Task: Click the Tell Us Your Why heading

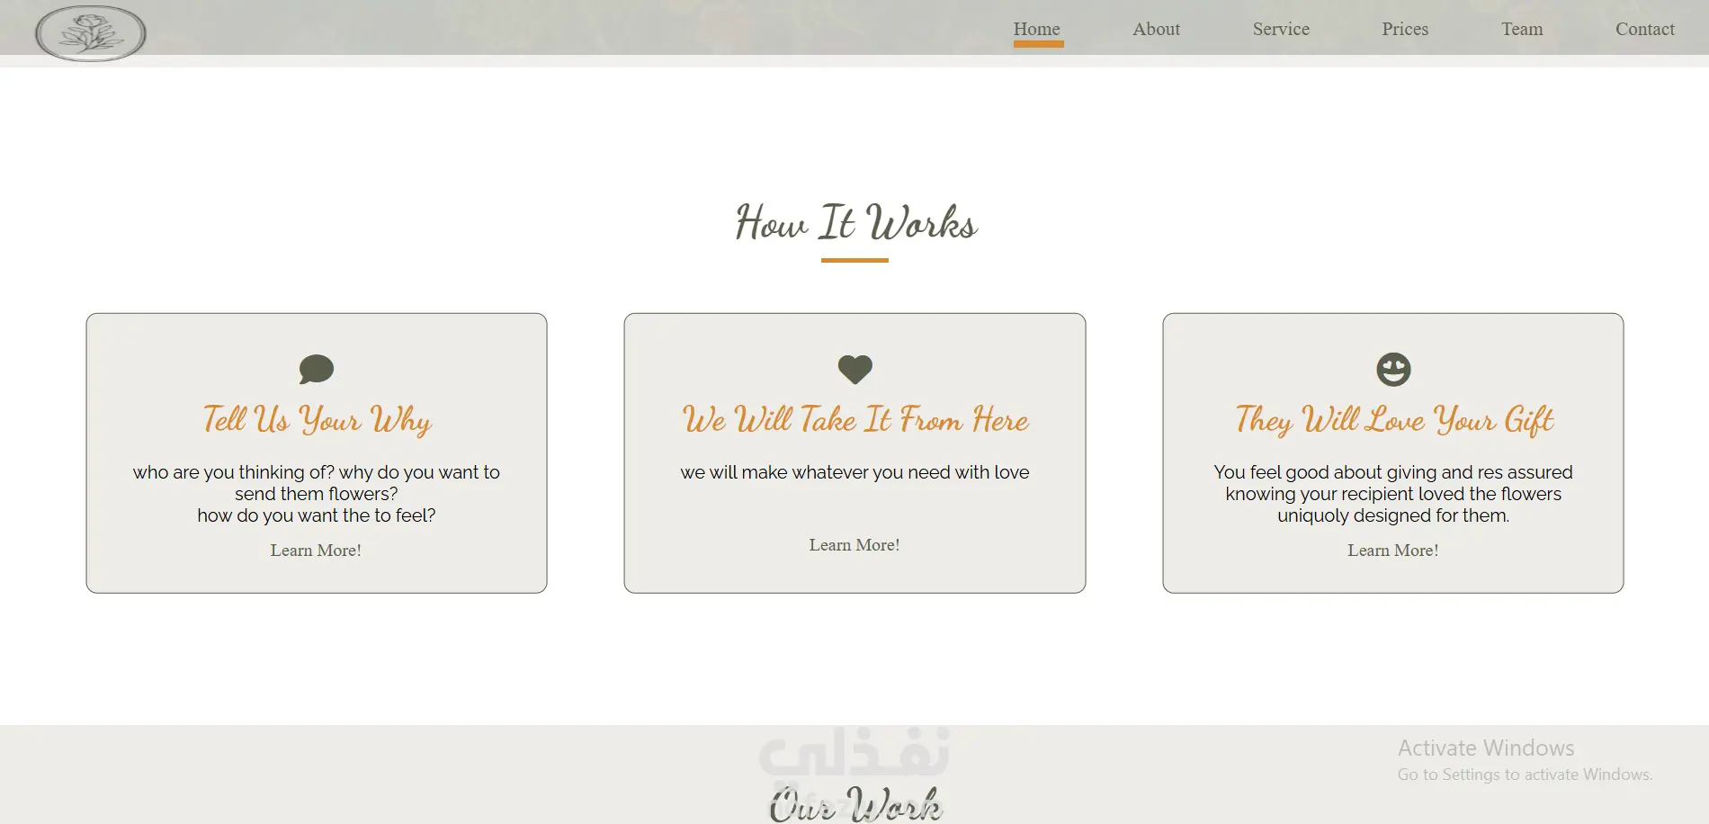Action: pos(317,420)
